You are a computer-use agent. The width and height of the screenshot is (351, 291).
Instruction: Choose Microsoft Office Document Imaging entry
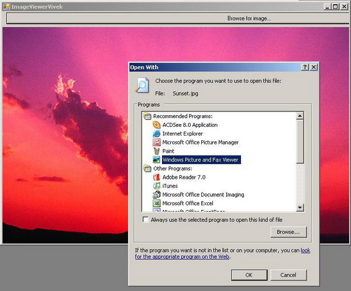click(203, 195)
